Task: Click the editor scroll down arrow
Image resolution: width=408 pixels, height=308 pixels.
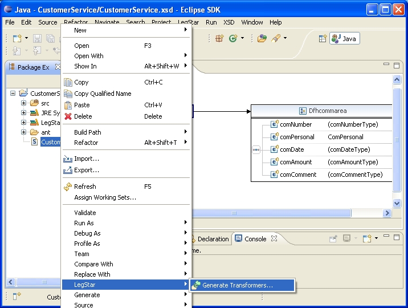Action: 397,203
